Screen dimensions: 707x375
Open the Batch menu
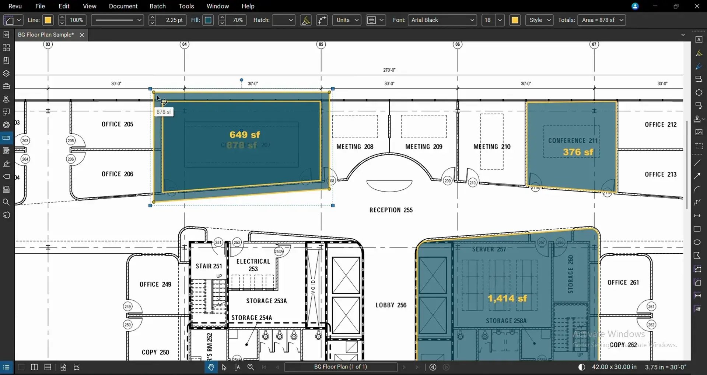[158, 6]
